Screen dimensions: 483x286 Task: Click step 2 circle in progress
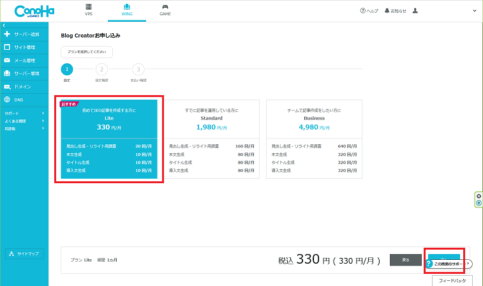pos(101,70)
